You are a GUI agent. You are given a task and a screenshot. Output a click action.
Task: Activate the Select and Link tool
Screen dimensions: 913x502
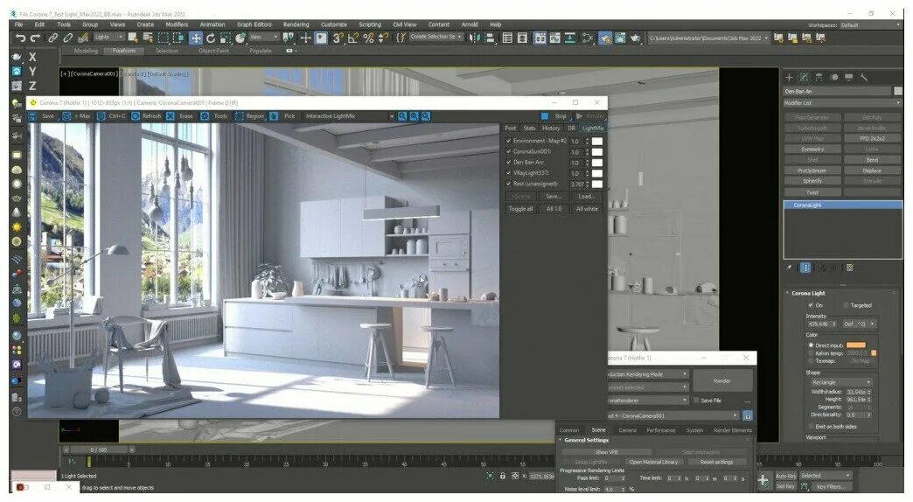[x=53, y=38]
